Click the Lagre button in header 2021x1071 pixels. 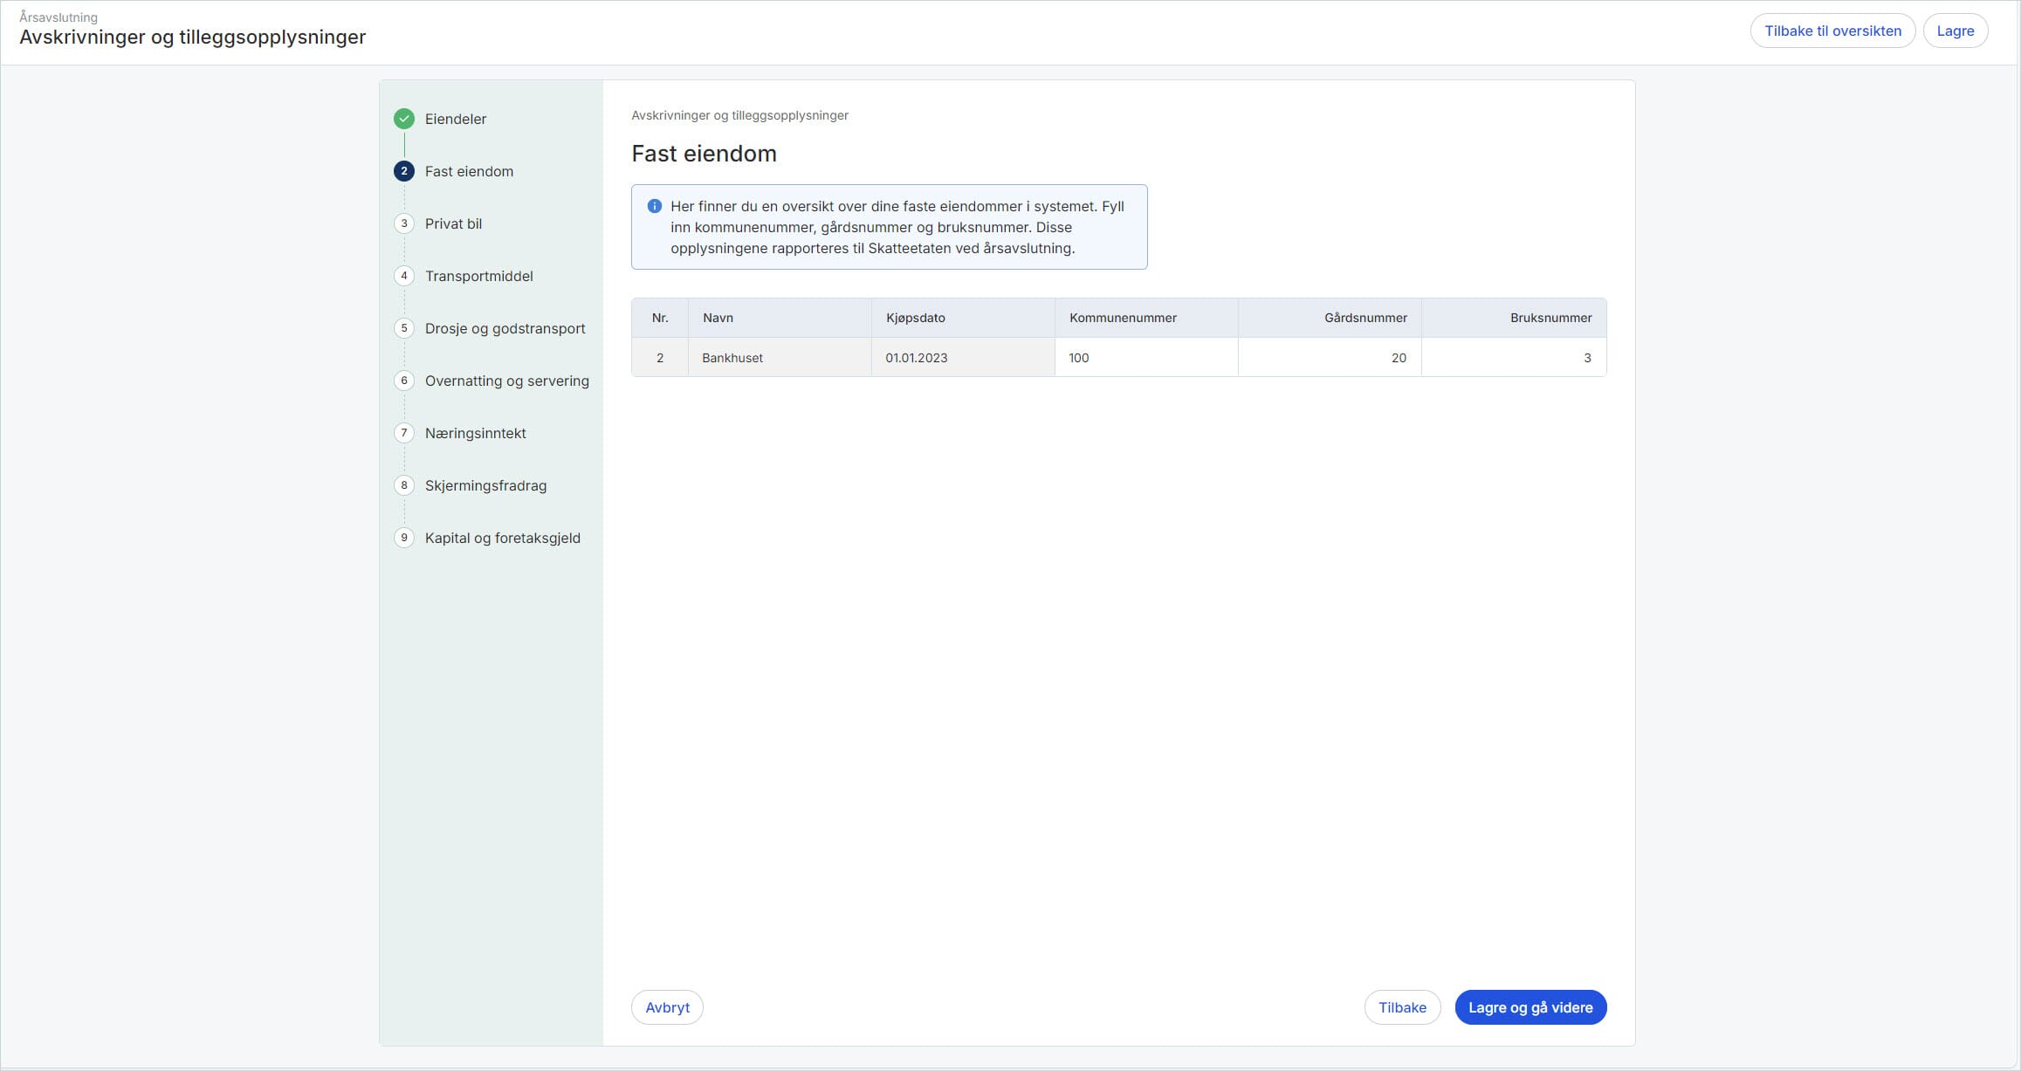(1955, 31)
